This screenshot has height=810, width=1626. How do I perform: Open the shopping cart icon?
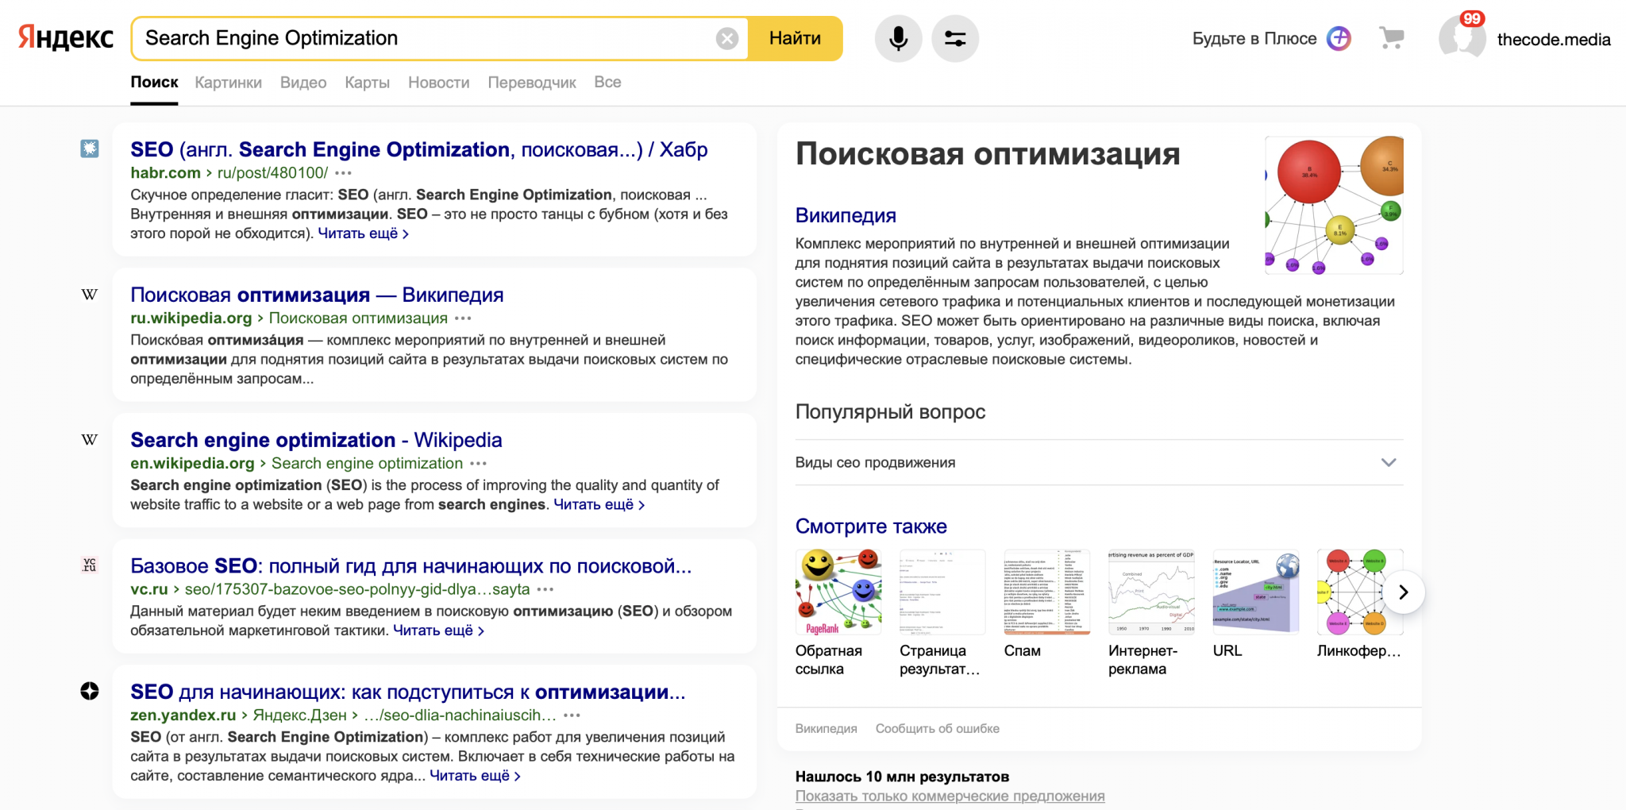point(1391,38)
